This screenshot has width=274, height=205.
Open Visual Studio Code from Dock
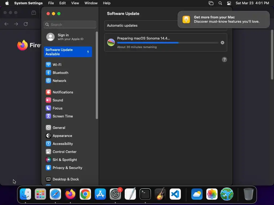pyautogui.click(x=175, y=194)
